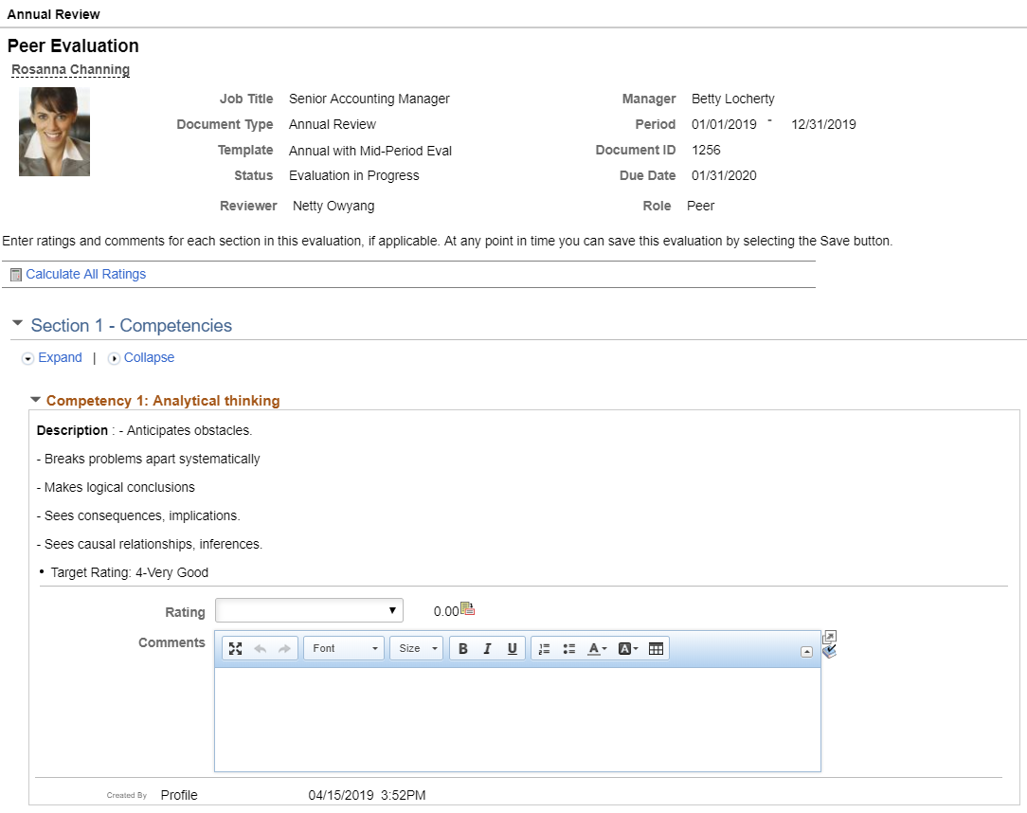Collapse Section 1 - Competencies triangle
This screenshot has width=1027, height=813.
(18, 324)
